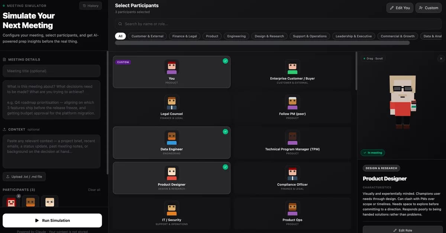Select the IT / Security avatar
The height and width of the screenshot is (233, 446).
coord(172,208)
